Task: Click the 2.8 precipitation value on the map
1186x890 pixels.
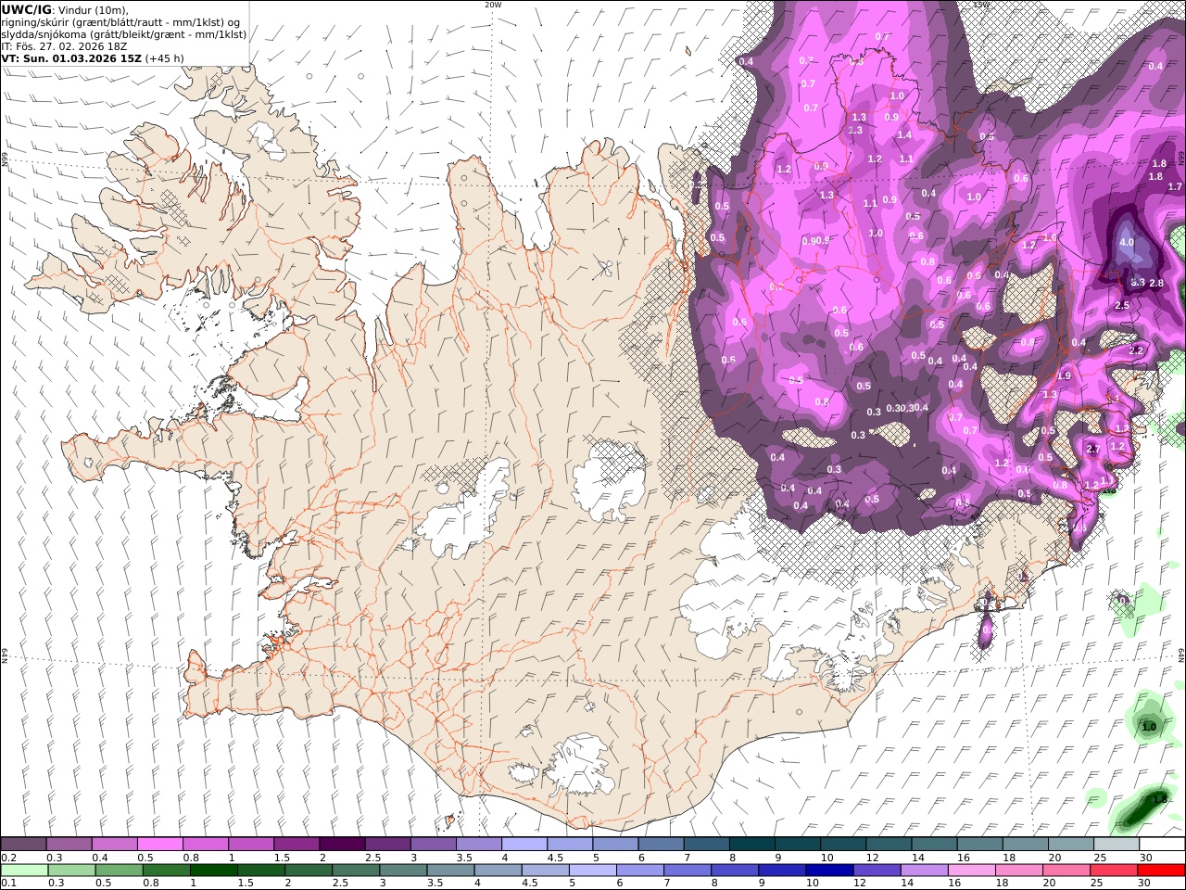Action: (1156, 283)
